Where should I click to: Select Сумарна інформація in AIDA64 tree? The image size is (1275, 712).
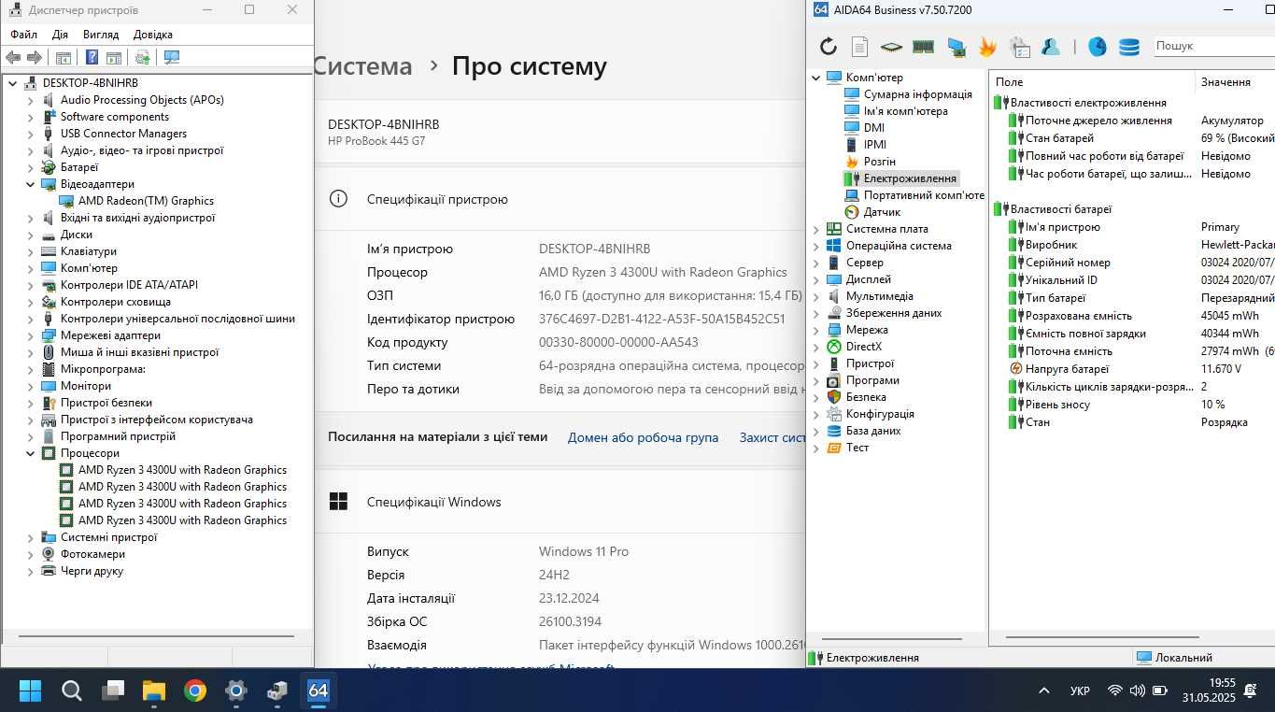pos(917,94)
